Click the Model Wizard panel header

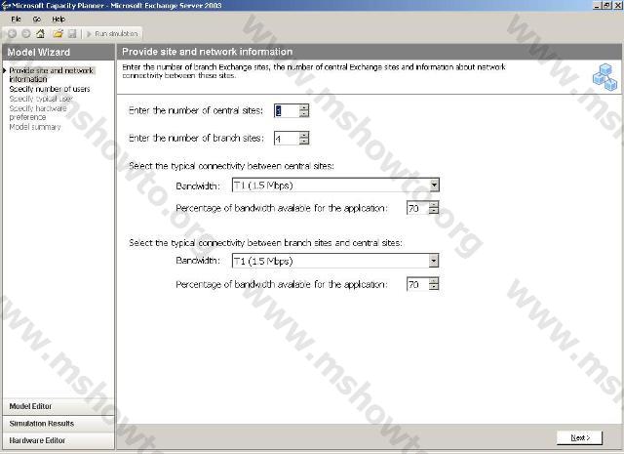tap(58, 52)
